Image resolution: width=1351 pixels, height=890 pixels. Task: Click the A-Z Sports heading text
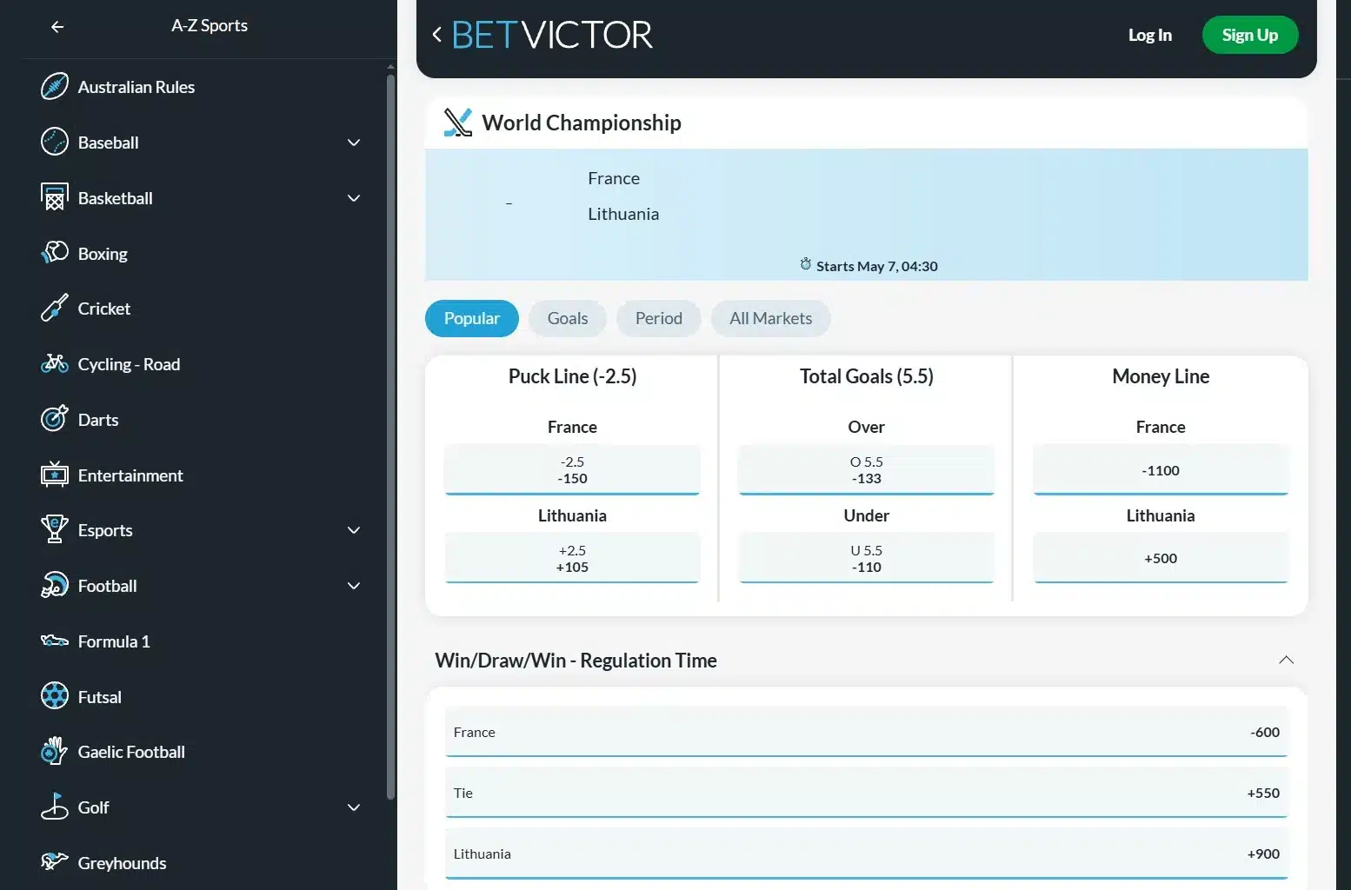pos(210,25)
